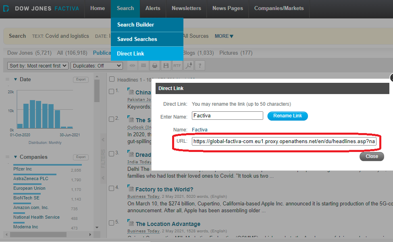Open the 'Factory to the World?' headline
The width and height of the screenshot is (393, 242).
(164, 189)
